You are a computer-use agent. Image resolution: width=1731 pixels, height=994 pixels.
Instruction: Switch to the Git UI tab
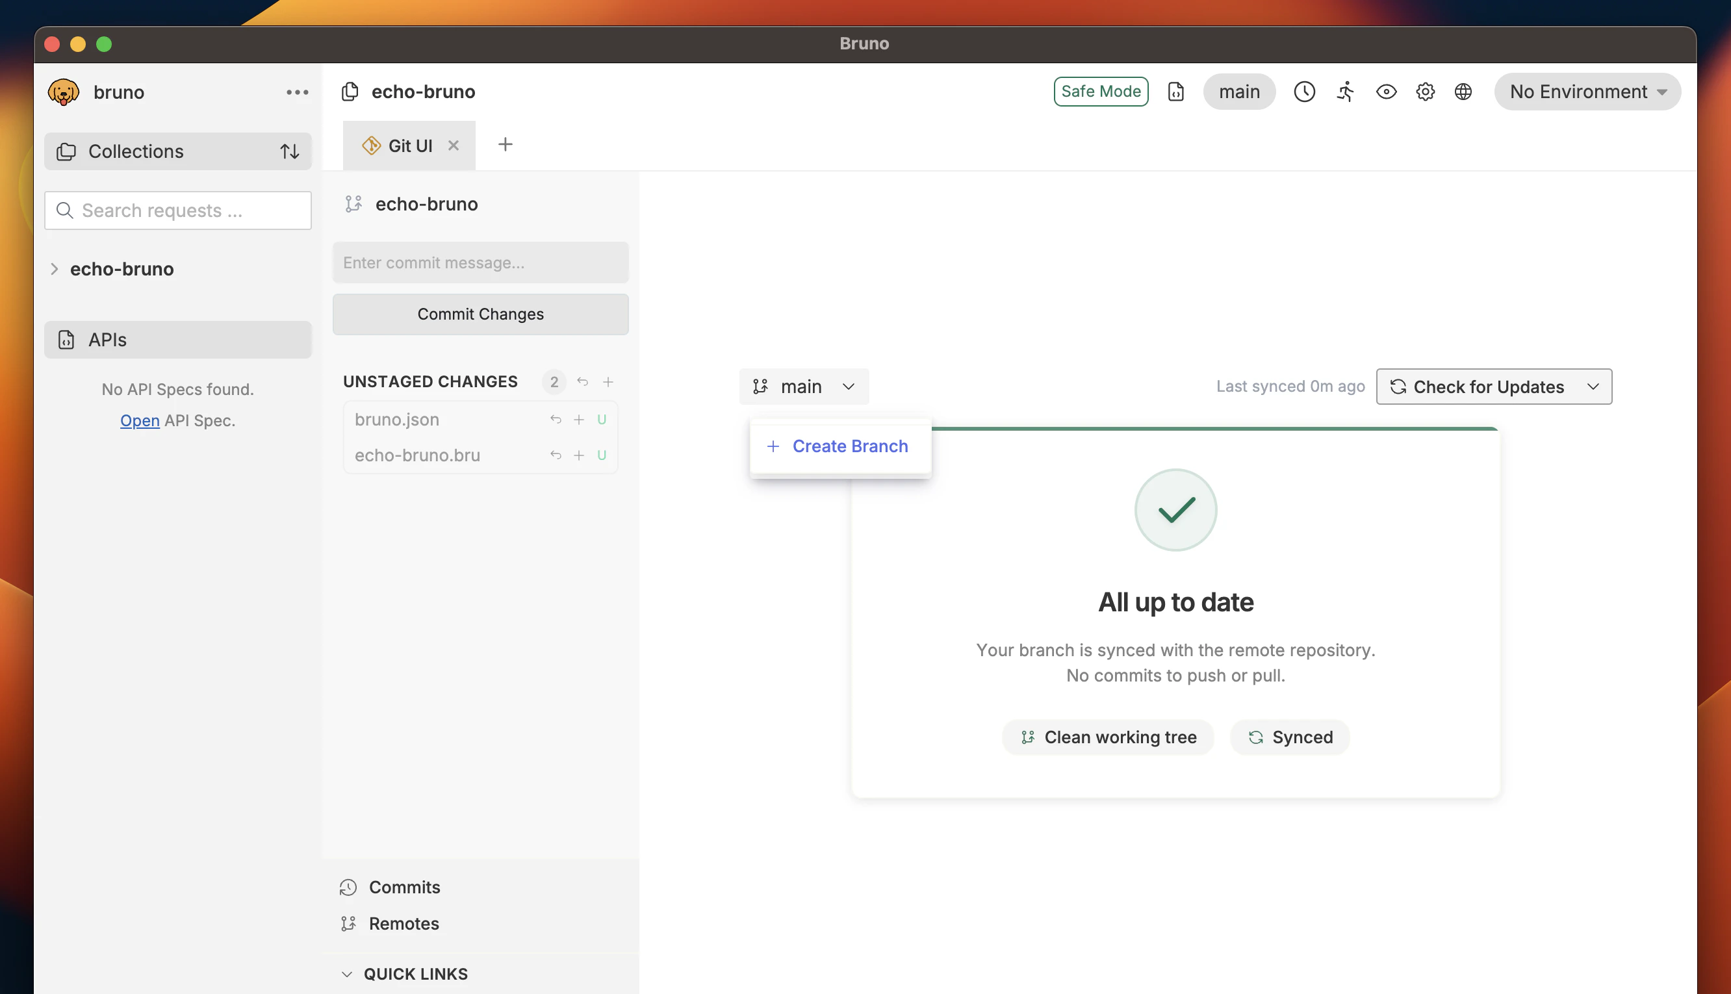[x=409, y=145]
